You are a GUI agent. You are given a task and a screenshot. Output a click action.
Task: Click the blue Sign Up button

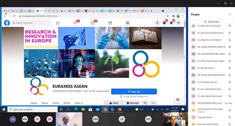134,92
